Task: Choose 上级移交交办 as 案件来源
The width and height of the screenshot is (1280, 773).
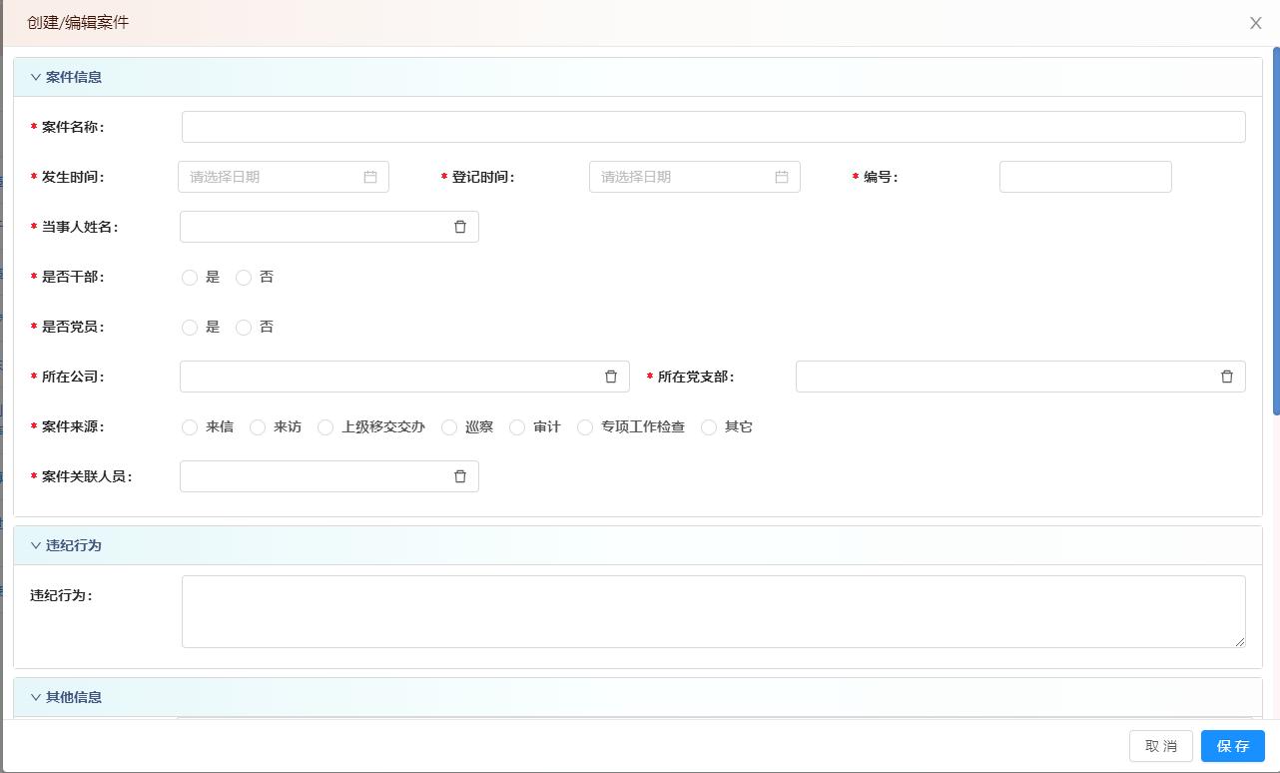Action: (325, 427)
